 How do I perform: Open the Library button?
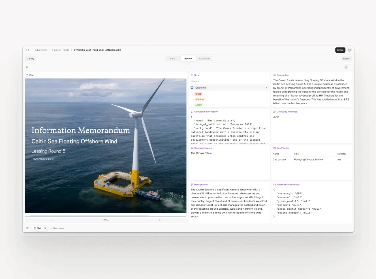pos(30,59)
